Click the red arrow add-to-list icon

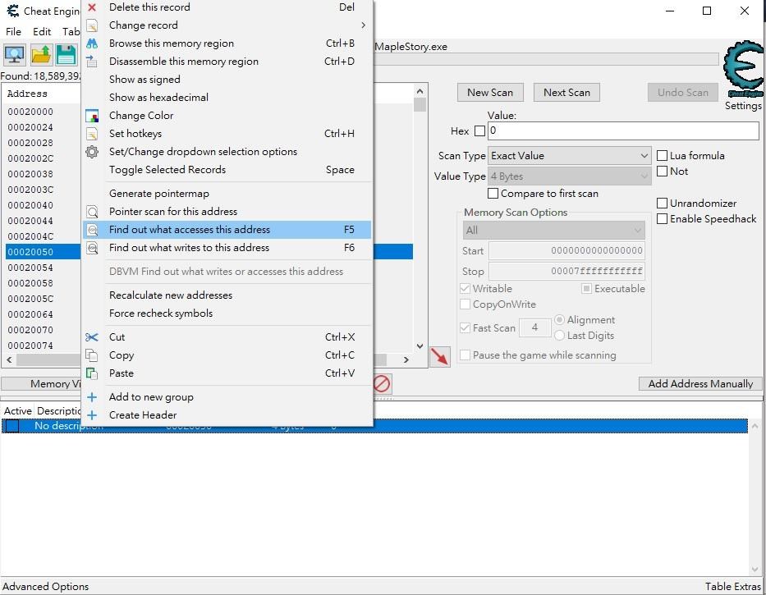440,357
